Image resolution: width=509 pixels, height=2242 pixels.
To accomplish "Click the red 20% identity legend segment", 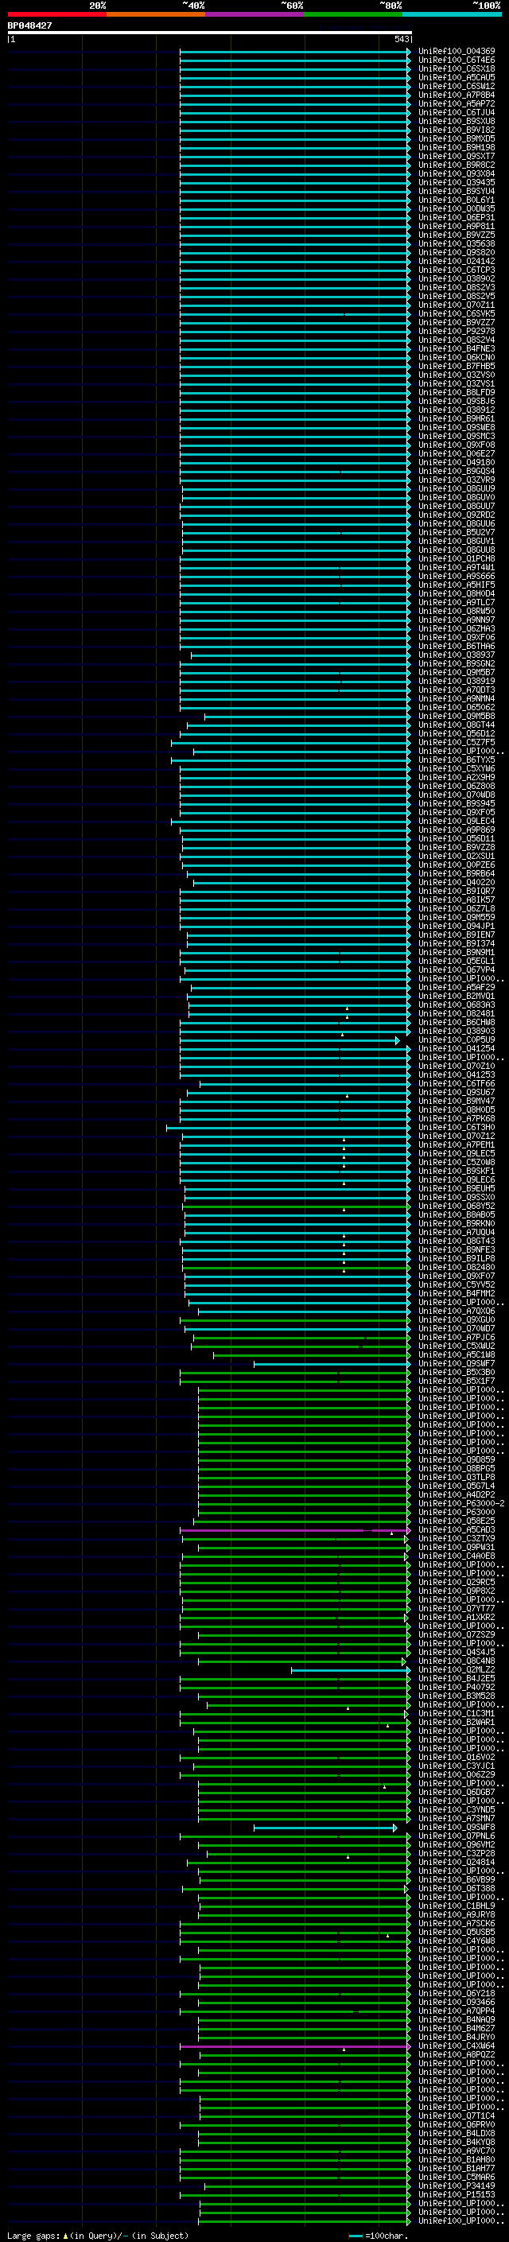I will [x=56, y=14].
